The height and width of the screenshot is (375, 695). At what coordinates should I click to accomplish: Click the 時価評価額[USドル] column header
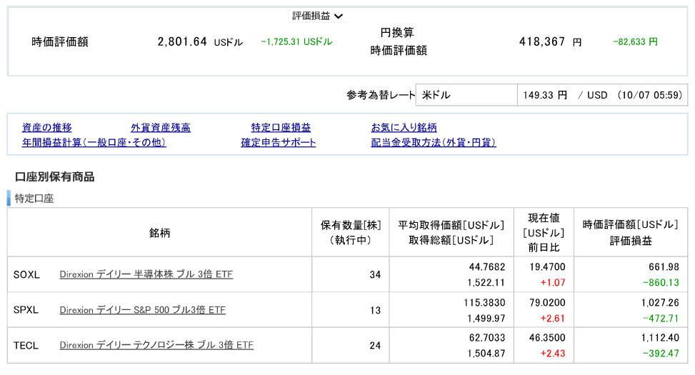[x=630, y=224]
